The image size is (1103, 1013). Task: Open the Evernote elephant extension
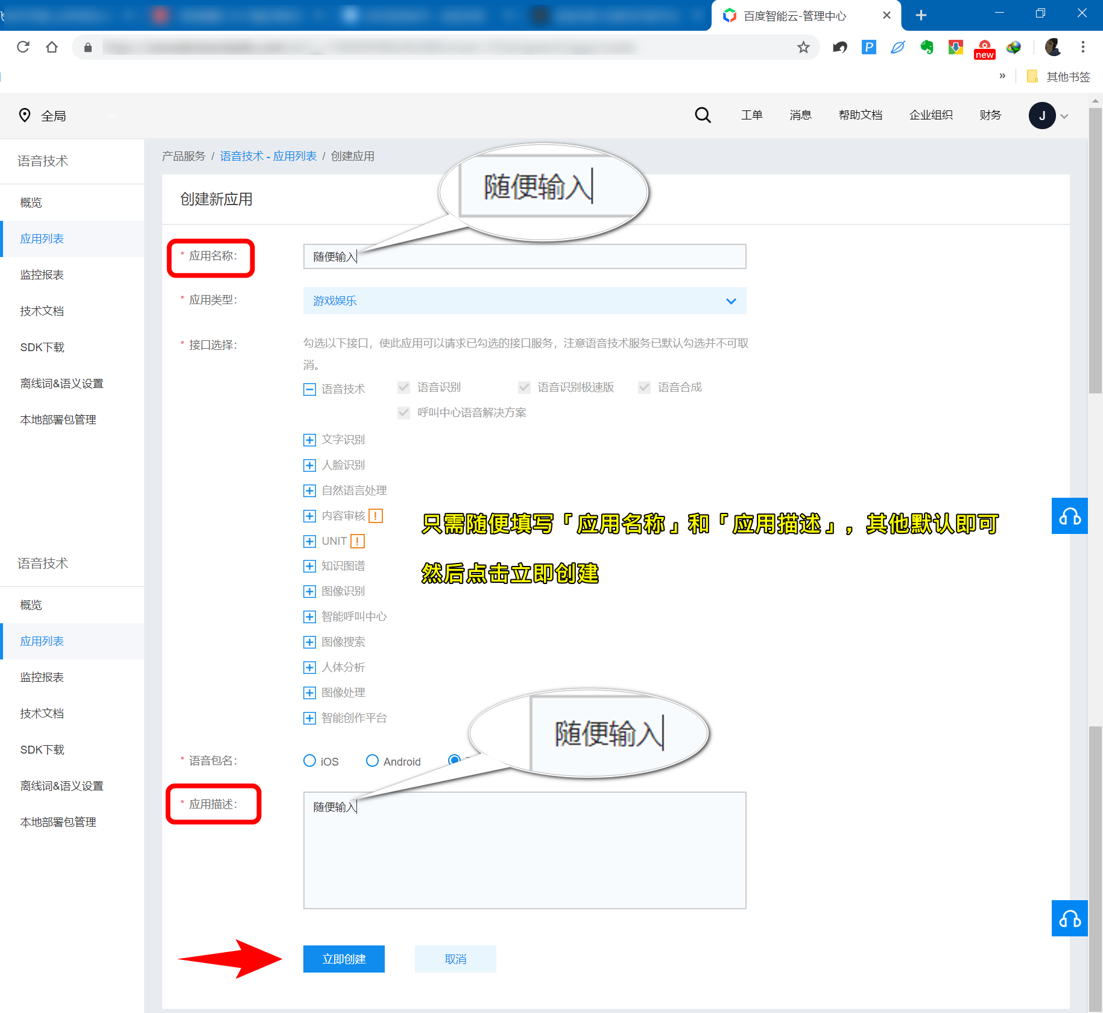pos(927,47)
